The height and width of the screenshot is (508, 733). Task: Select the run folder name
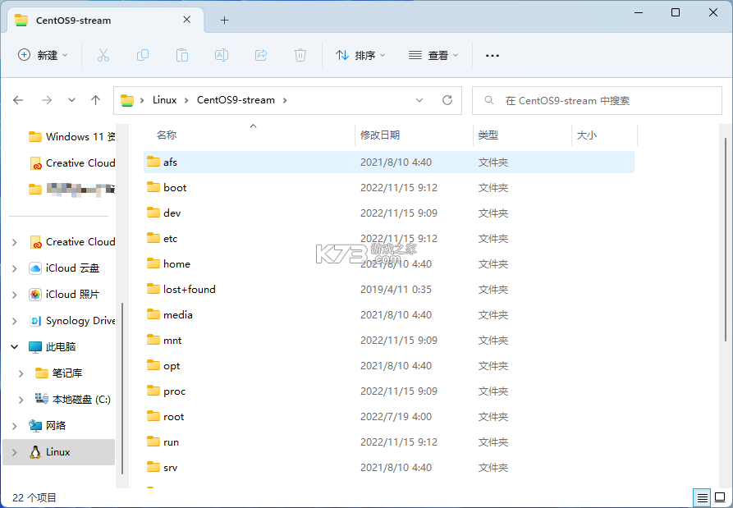tap(171, 442)
